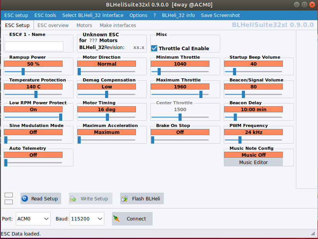
Task: Click the Demag Compensation slider handle
Action: (107, 94)
